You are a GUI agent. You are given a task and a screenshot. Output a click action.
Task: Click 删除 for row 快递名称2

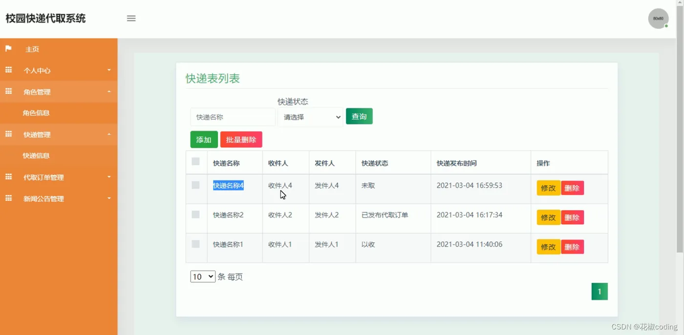point(572,217)
